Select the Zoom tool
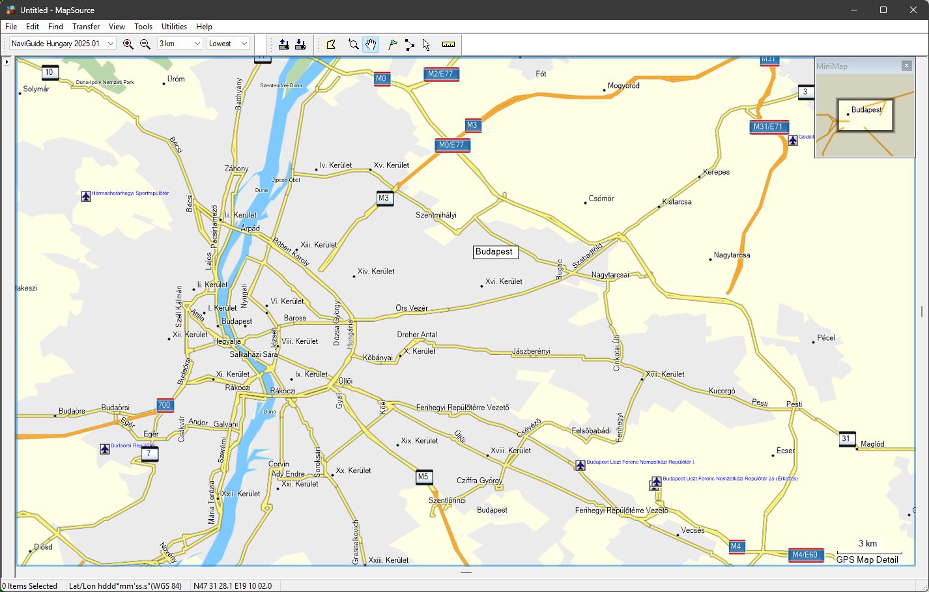 pos(353,44)
